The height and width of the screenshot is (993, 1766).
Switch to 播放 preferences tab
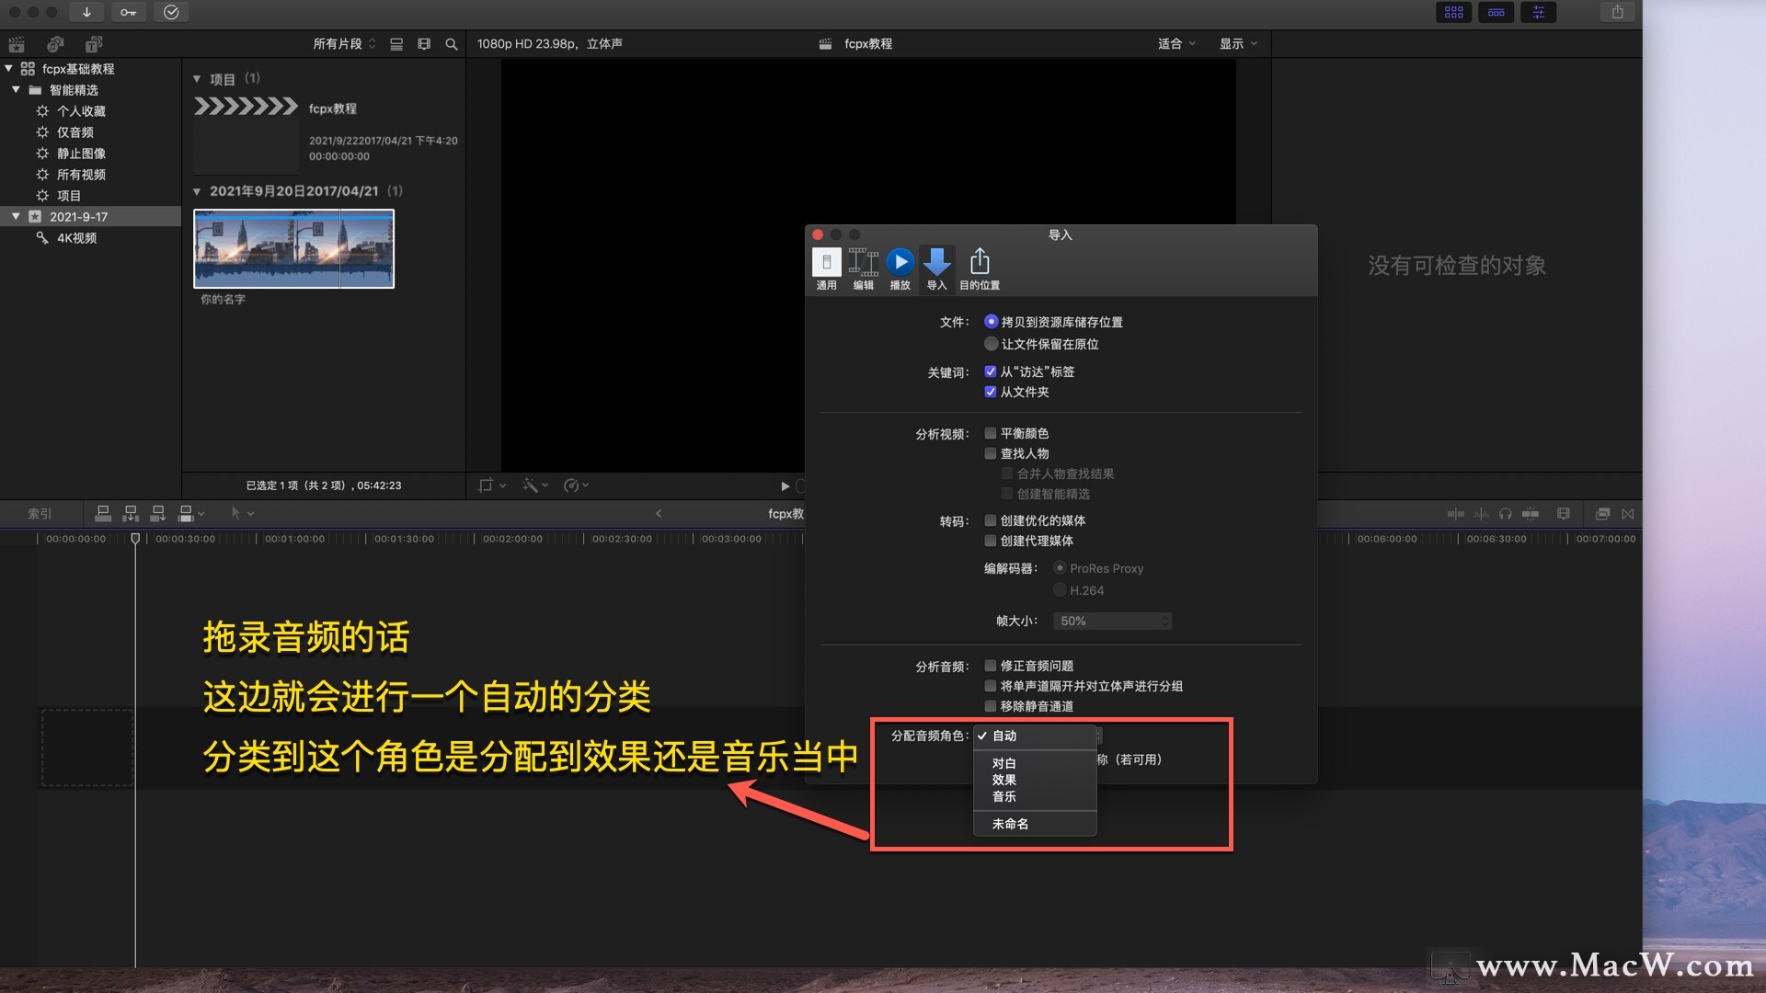coord(900,269)
